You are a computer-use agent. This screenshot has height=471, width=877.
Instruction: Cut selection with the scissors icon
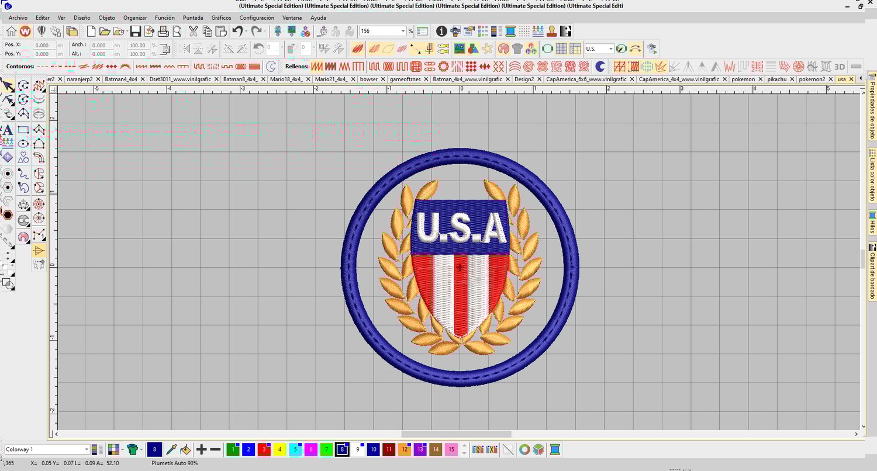(193, 32)
